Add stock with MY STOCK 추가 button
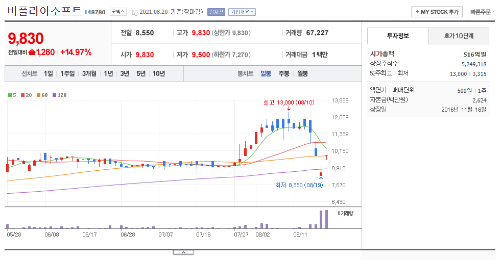The width and height of the screenshot is (501, 260). [x=437, y=12]
